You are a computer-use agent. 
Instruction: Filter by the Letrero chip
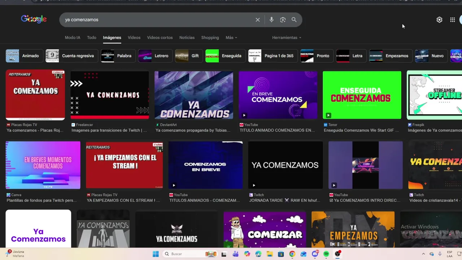pyautogui.click(x=155, y=56)
